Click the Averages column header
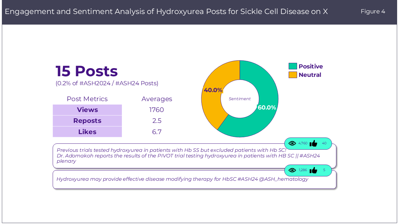Screen dimensions: 399x224 [156, 99]
